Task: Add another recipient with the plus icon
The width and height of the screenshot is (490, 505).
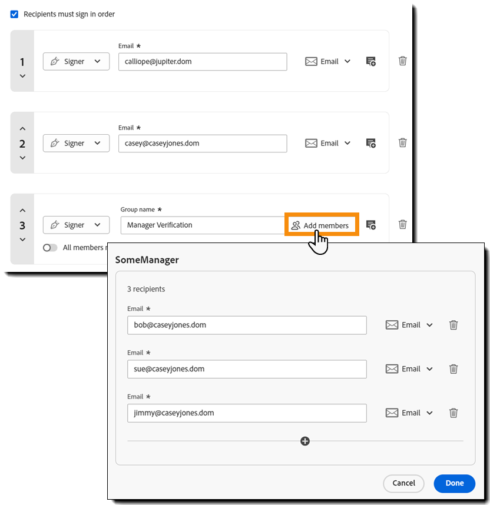Action: pos(305,441)
